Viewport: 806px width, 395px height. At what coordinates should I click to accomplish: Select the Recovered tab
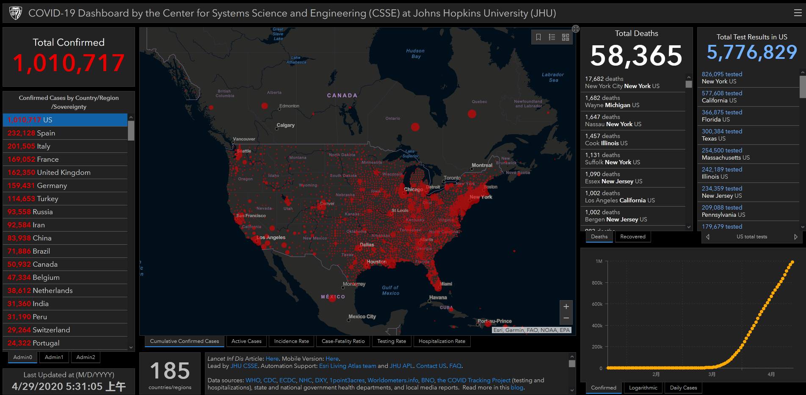point(633,237)
